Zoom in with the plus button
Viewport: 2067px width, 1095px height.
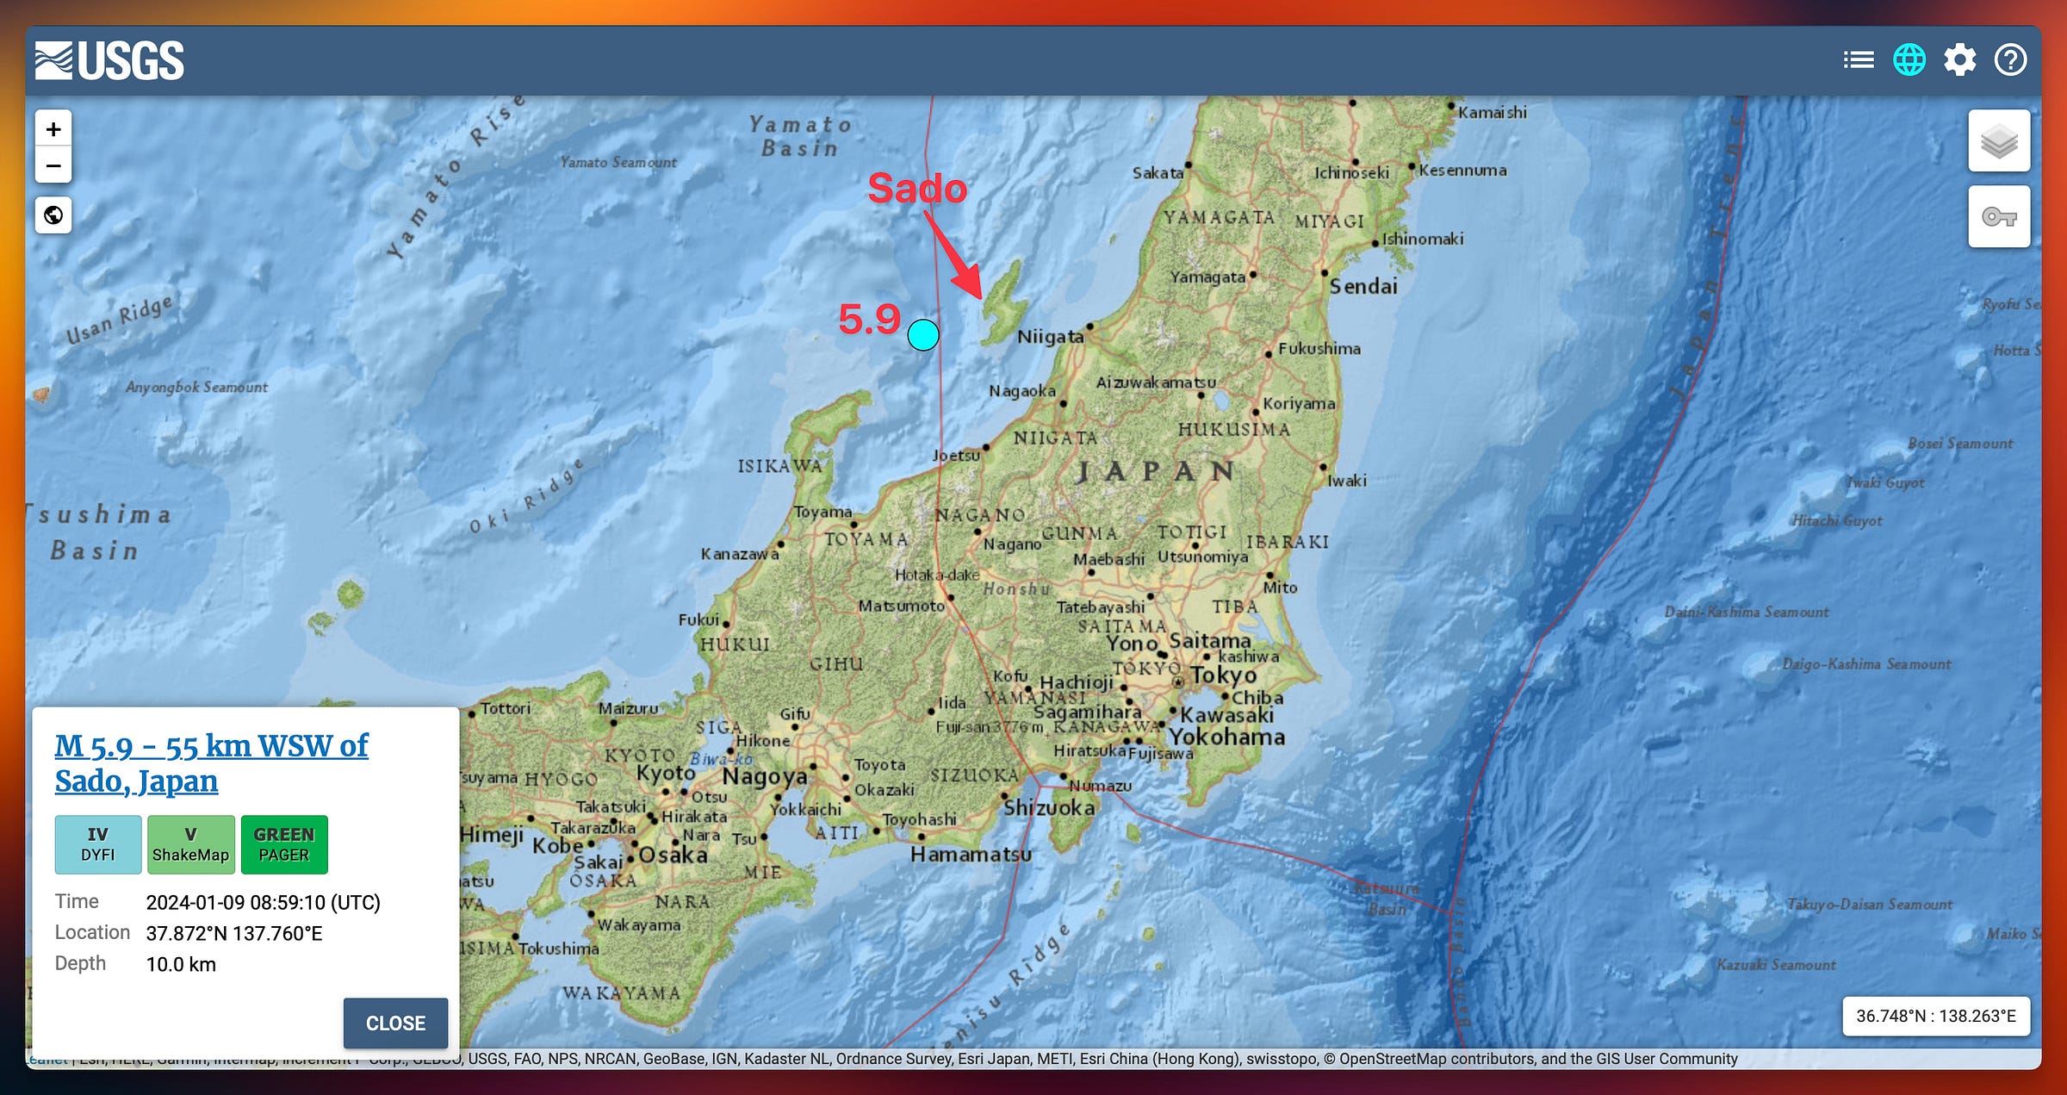tap(53, 129)
